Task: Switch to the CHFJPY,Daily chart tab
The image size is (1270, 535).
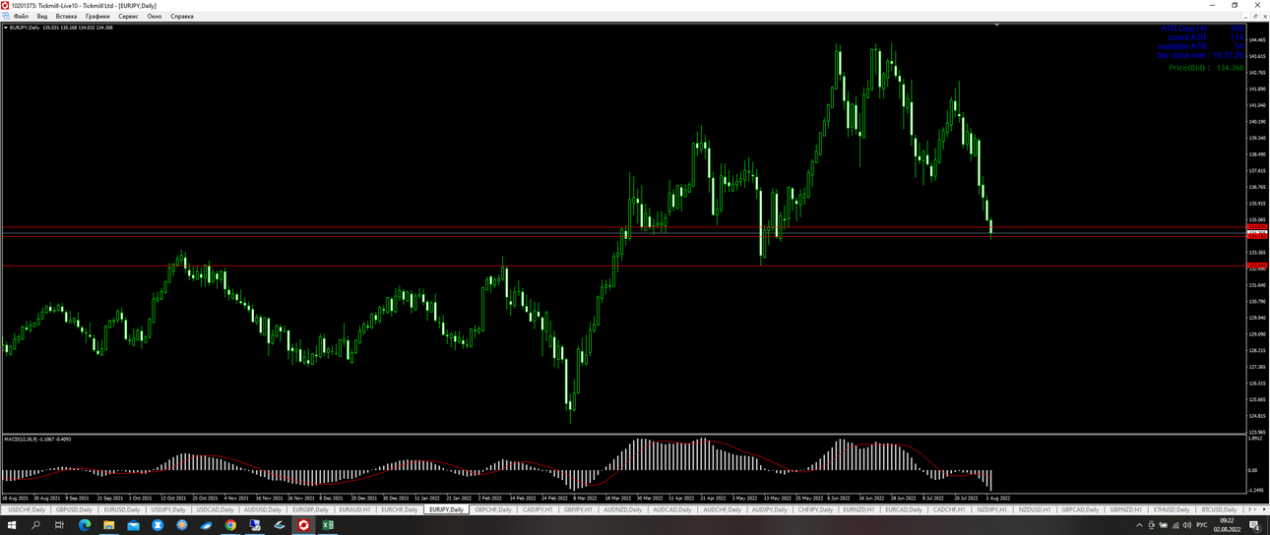Action: pos(815,509)
